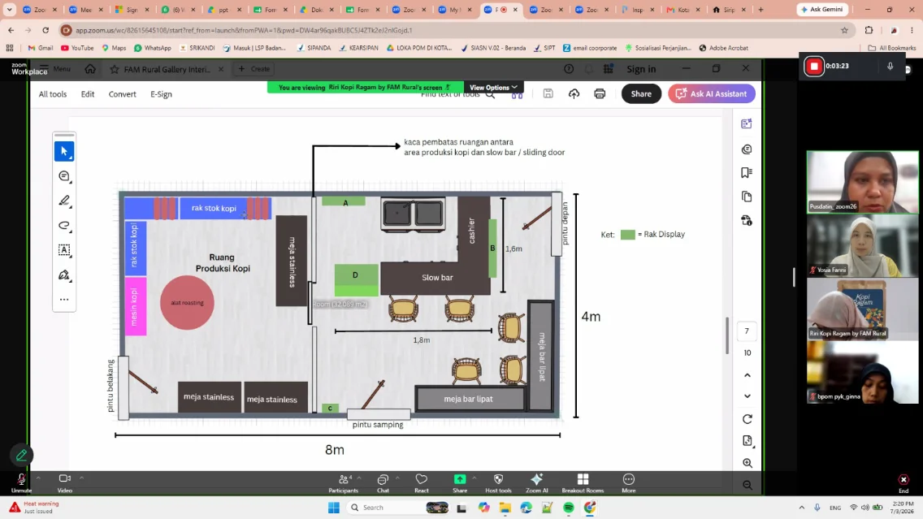Expand video options arrow next to Video

coord(81,478)
